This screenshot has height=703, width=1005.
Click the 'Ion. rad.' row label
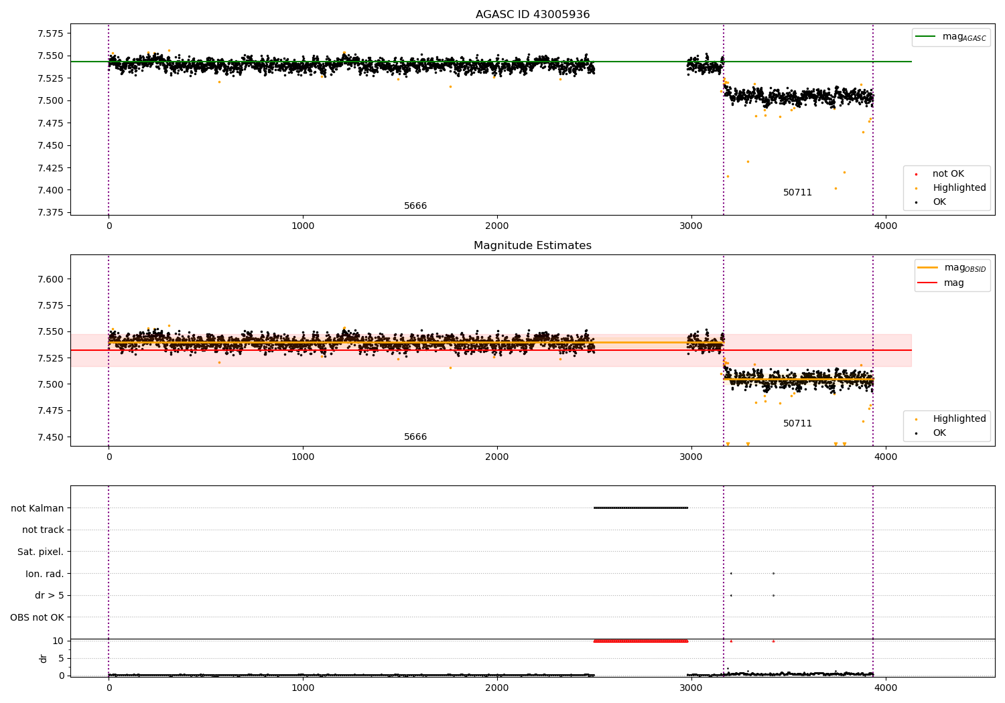pos(45,574)
